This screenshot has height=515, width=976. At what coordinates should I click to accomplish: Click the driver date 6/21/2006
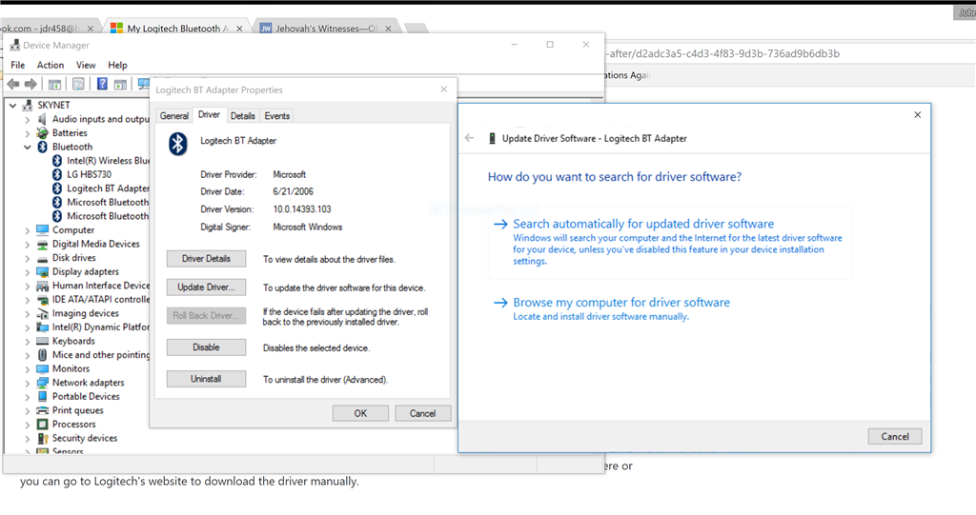click(293, 191)
